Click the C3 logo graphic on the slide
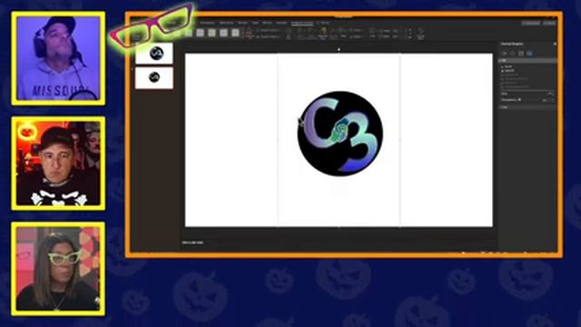 [340, 134]
